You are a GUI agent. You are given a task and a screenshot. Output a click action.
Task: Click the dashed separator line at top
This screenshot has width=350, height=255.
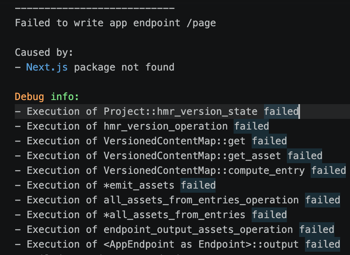point(95,8)
